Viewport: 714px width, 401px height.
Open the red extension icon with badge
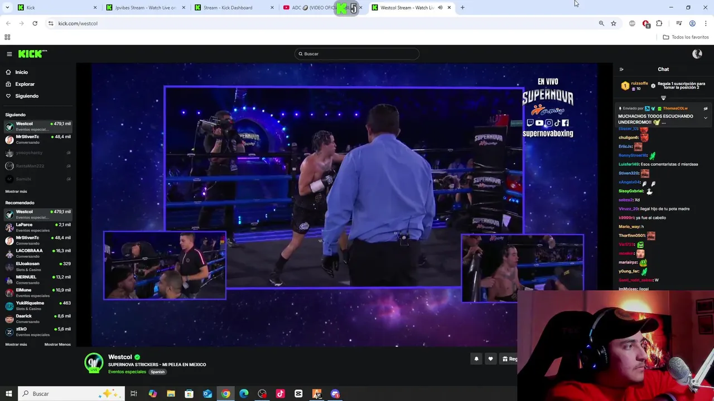click(x=646, y=24)
